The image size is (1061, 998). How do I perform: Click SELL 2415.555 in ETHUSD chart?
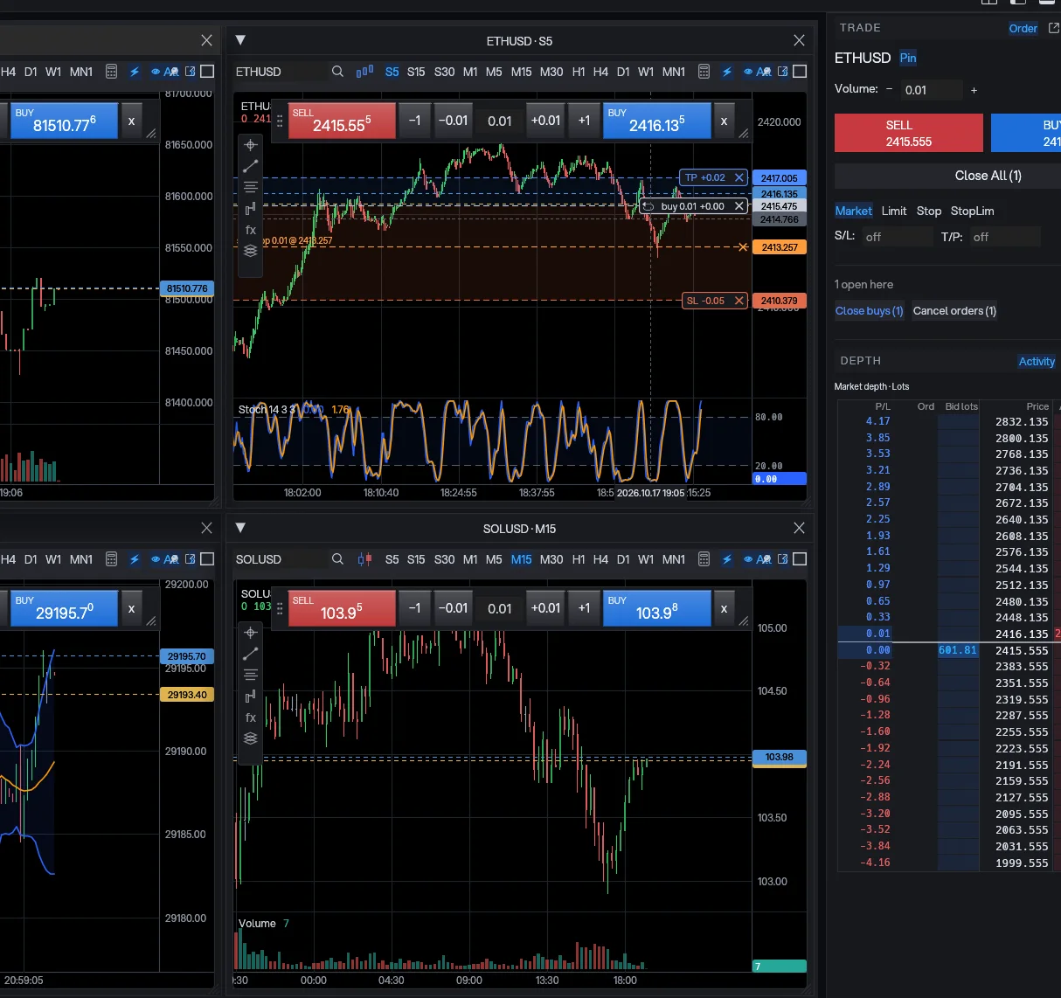pos(342,121)
